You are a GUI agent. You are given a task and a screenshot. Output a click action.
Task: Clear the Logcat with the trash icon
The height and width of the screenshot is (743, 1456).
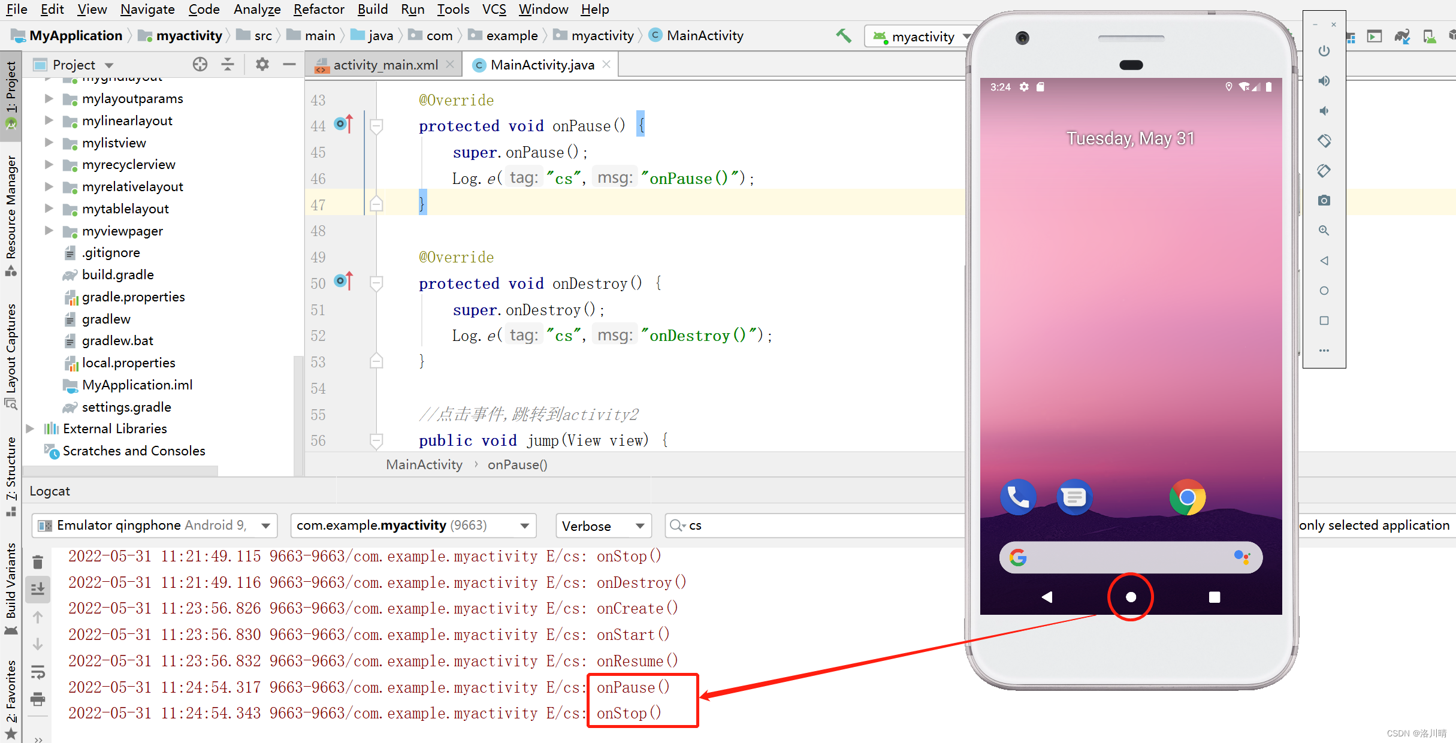click(38, 562)
